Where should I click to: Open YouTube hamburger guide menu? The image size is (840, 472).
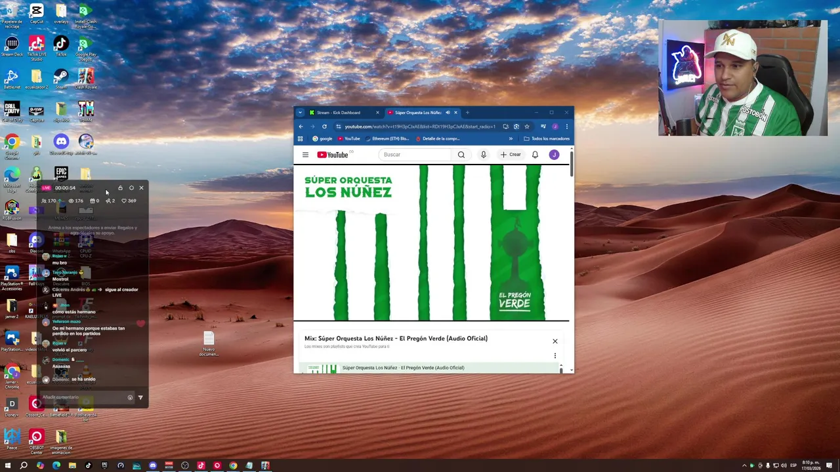click(305, 155)
